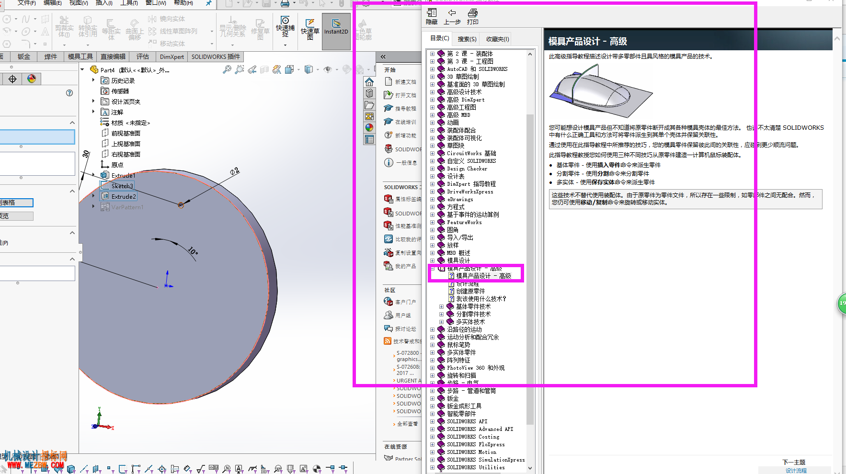846x474 pixels.
Task: Expand the 钣金 help topic plus box
Action: tap(432, 398)
